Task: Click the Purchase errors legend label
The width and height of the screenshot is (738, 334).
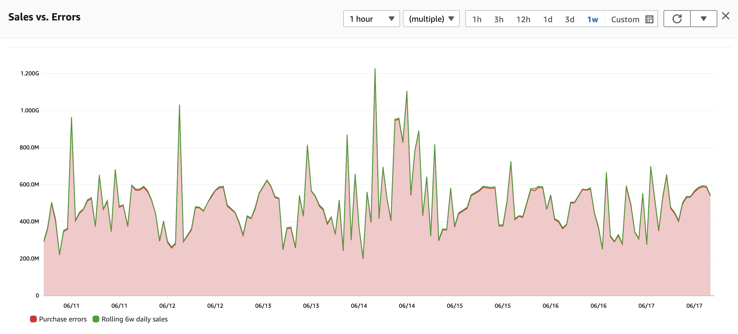Action: (63, 319)
